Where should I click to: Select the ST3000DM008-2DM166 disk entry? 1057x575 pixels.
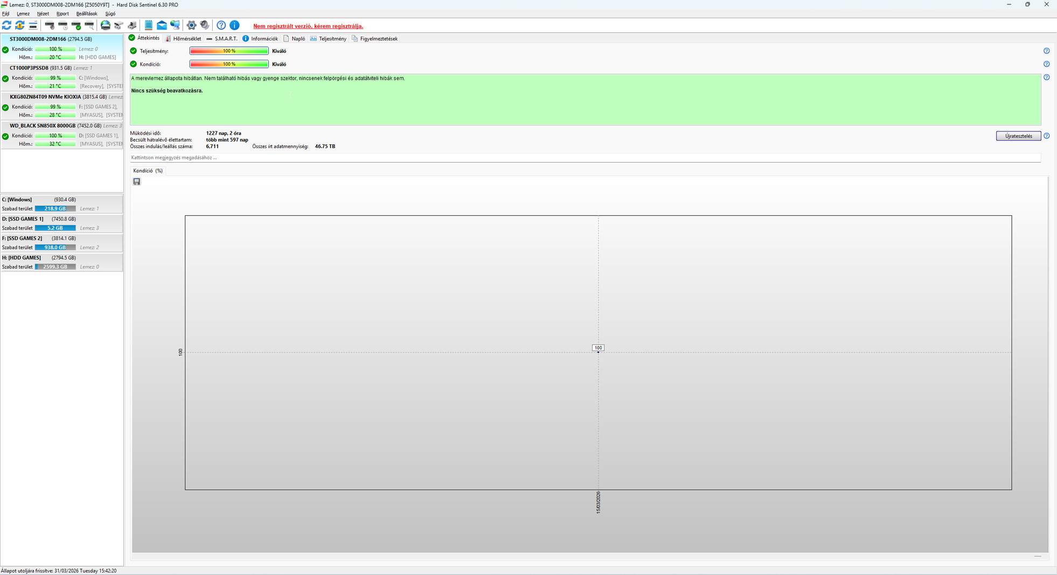click(x=62, y=48)
